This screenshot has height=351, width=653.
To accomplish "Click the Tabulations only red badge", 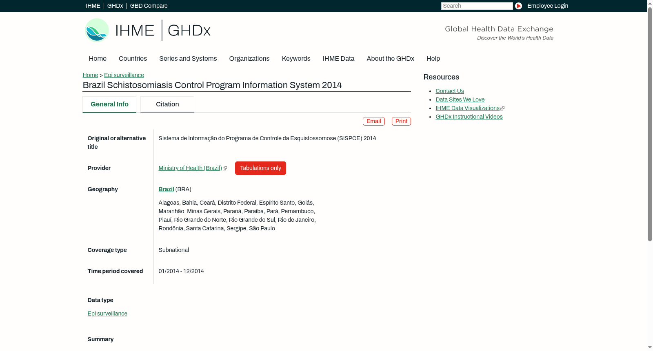I will (260, 168).
